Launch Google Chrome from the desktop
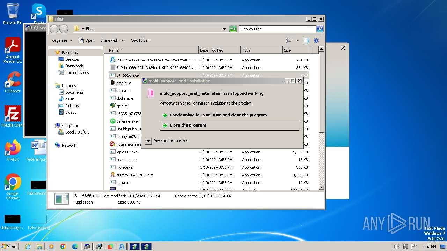447x251 pixels. tap(13, 187)
